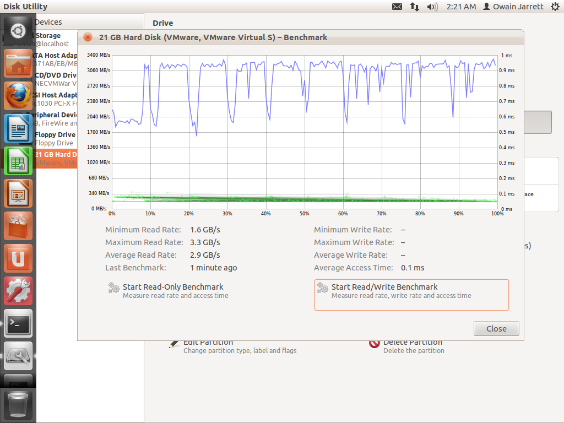Start Read/Write Benchmark
The width and height of the screenshot is (564, 423).
[x=411, y=295]
